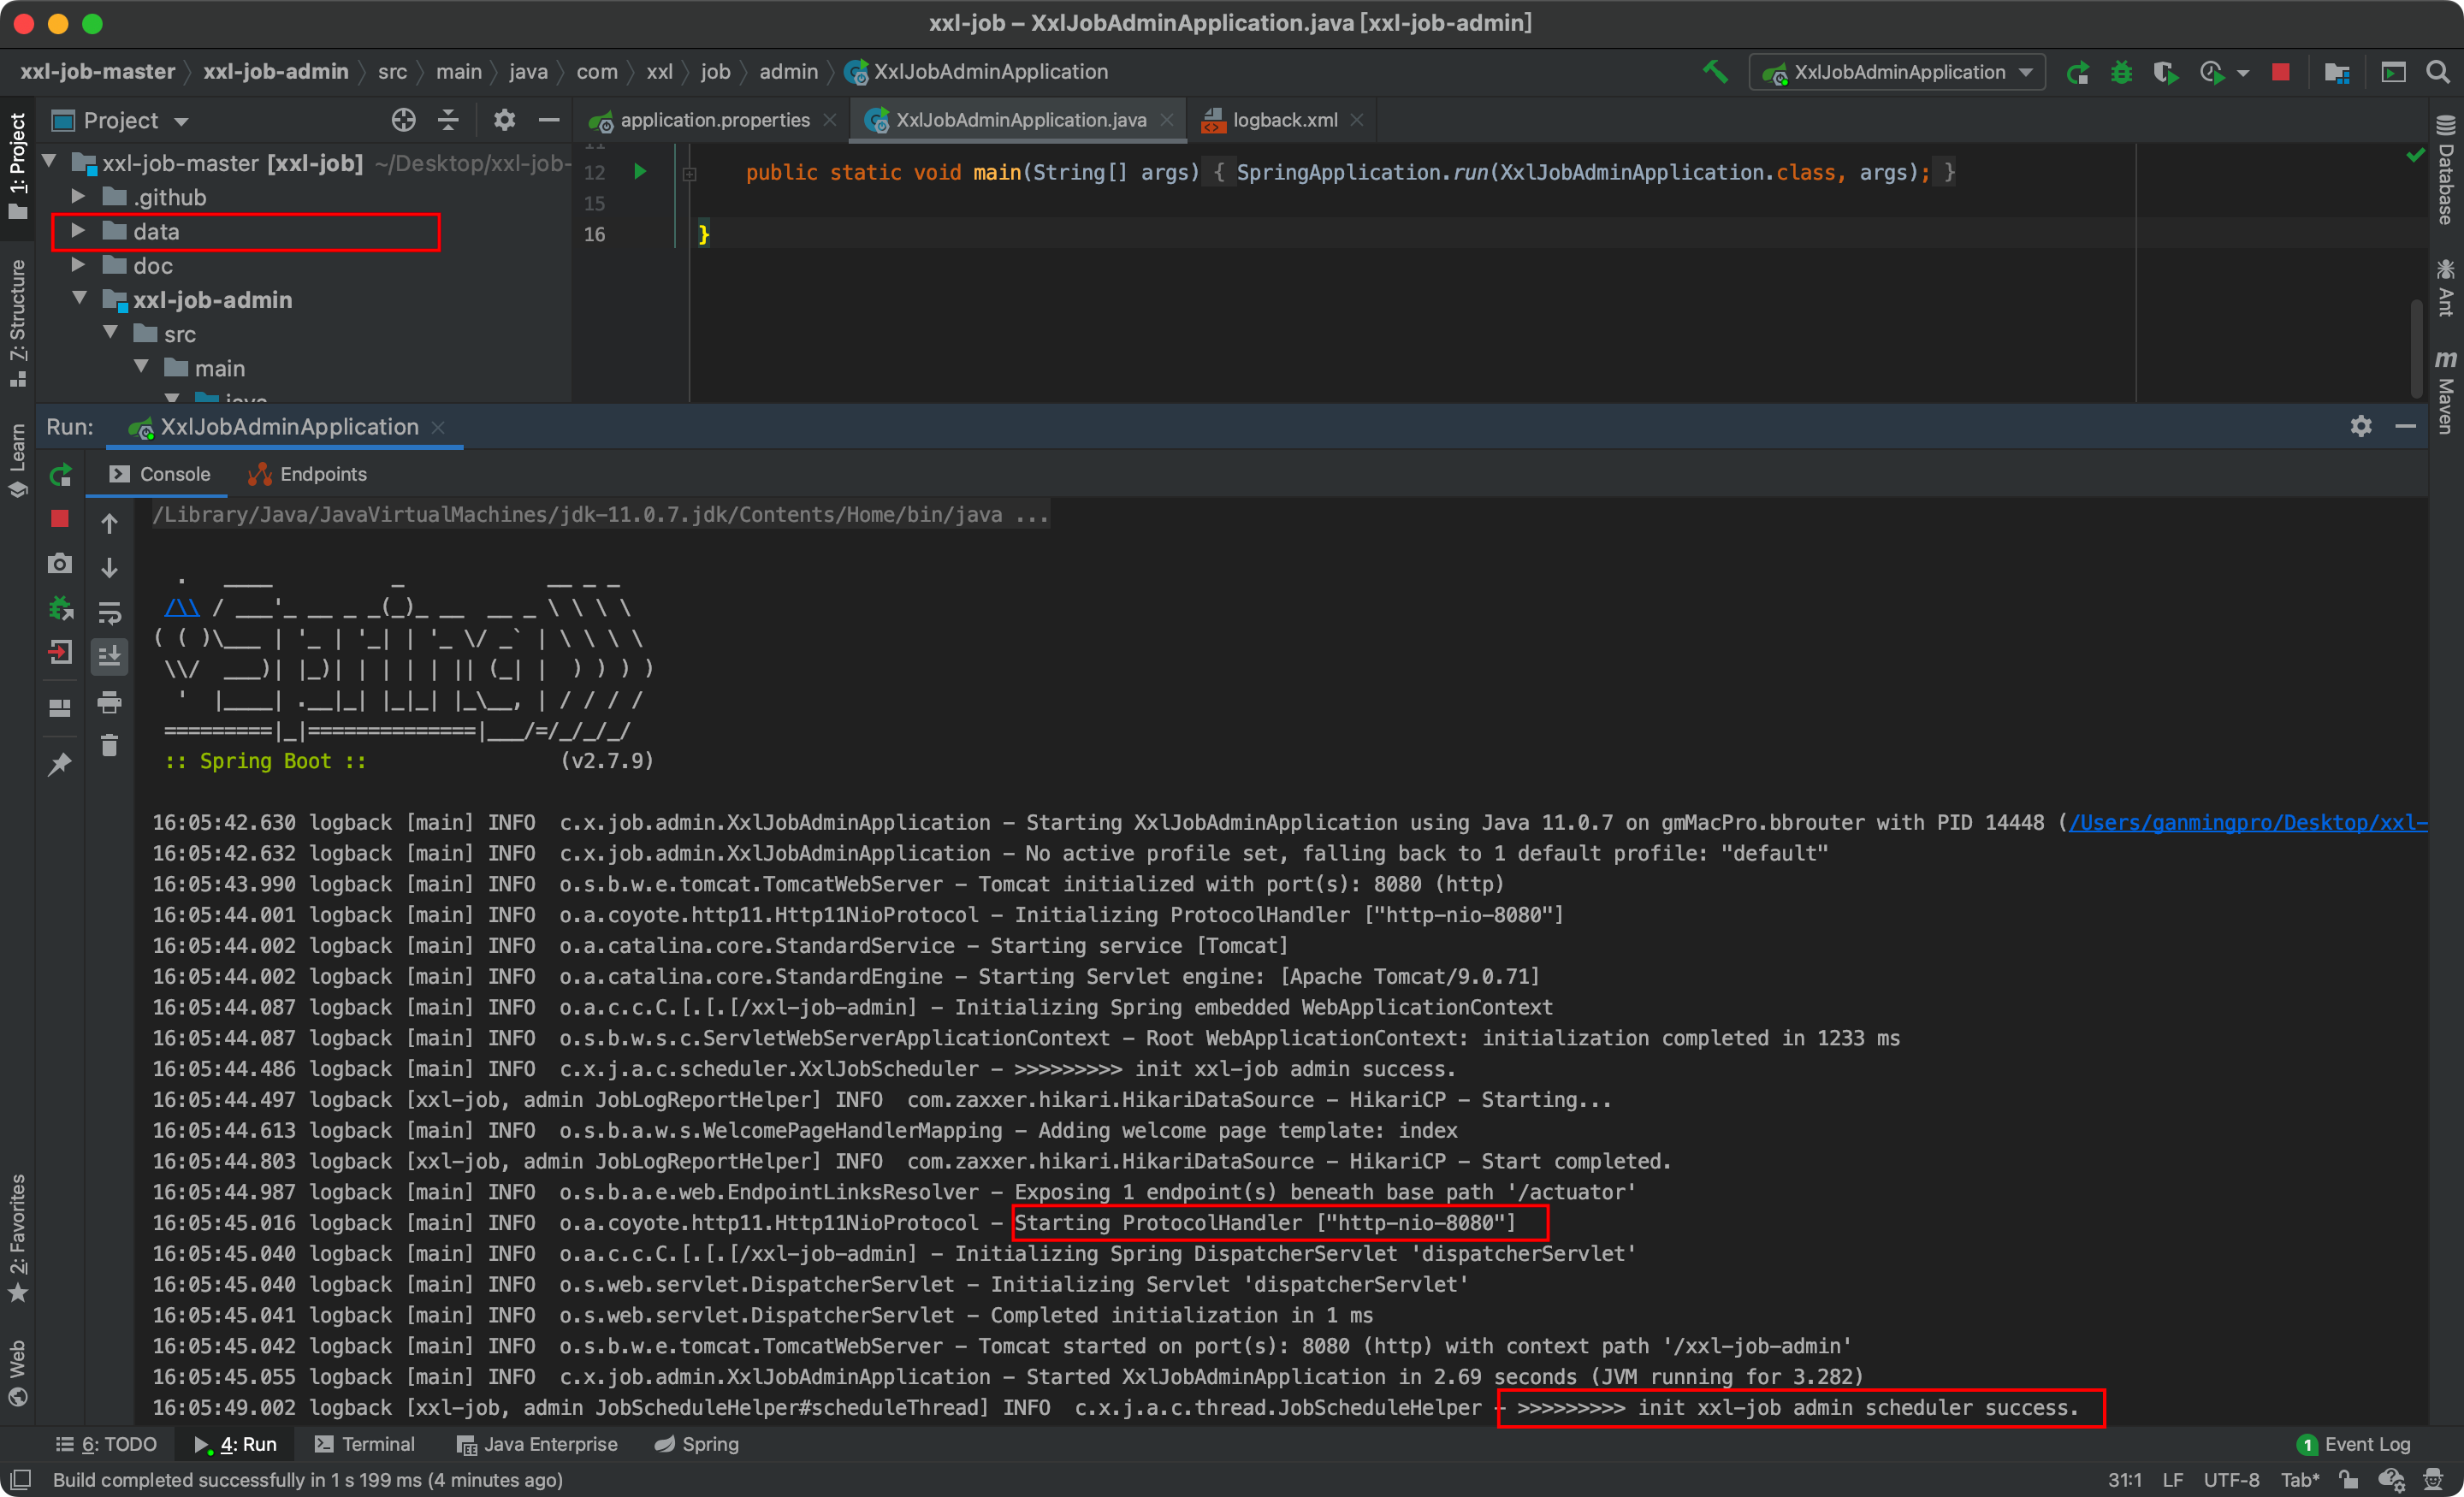The image size is (2464, 1497).
Task: Open the Structure side tool window
Action: click(x=18, y=323)
